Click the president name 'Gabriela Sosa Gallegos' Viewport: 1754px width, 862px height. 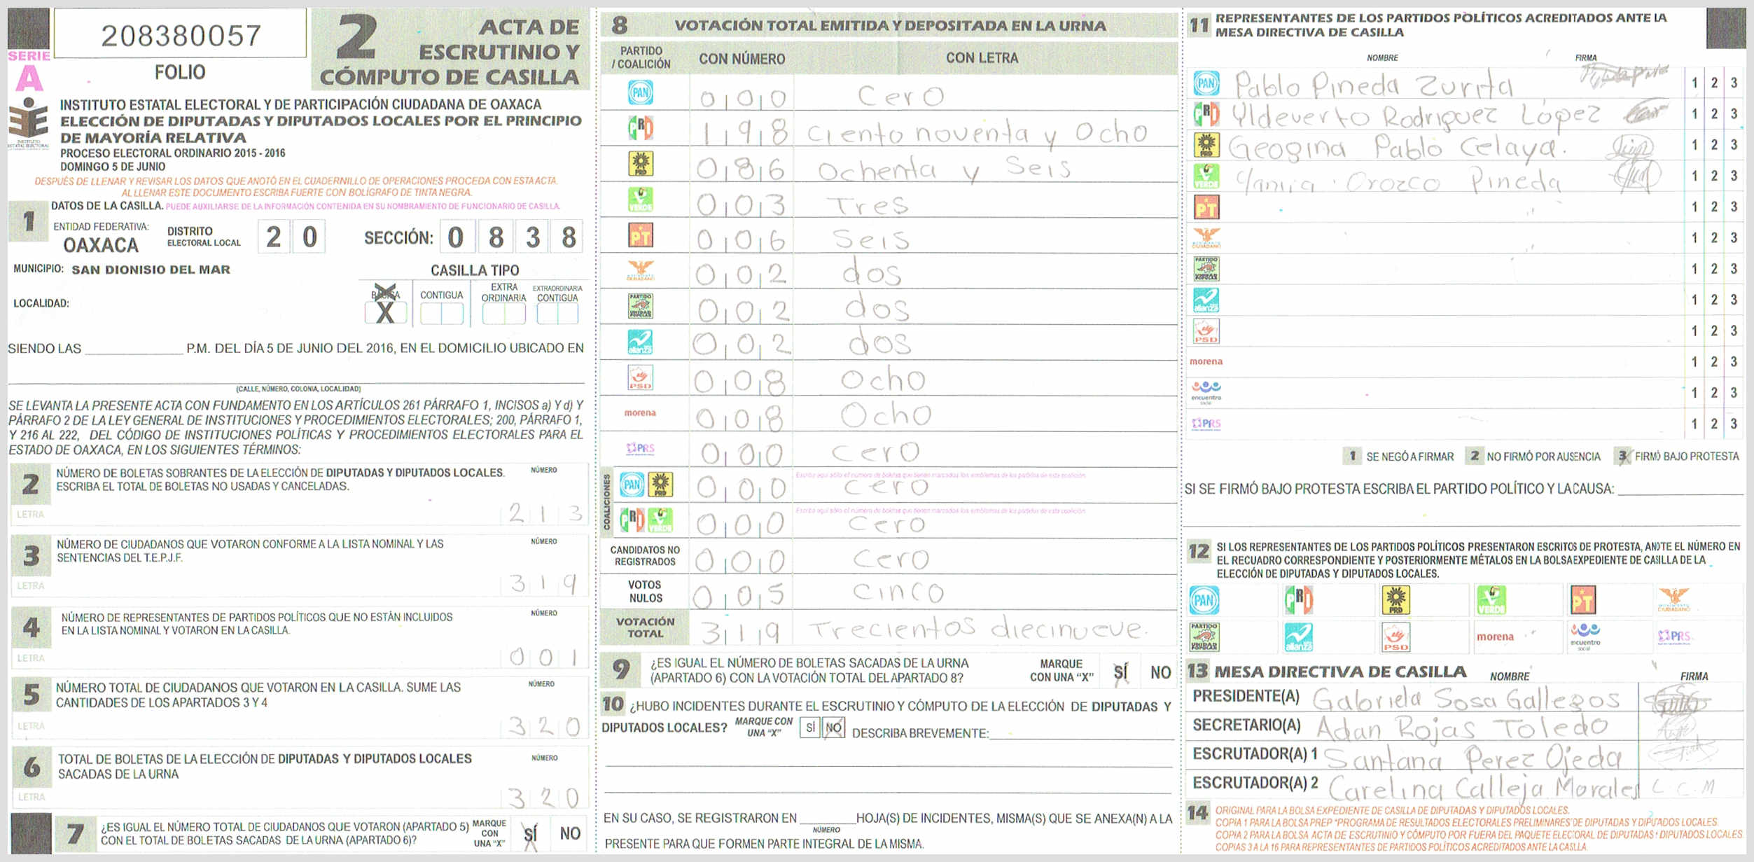1466,698
